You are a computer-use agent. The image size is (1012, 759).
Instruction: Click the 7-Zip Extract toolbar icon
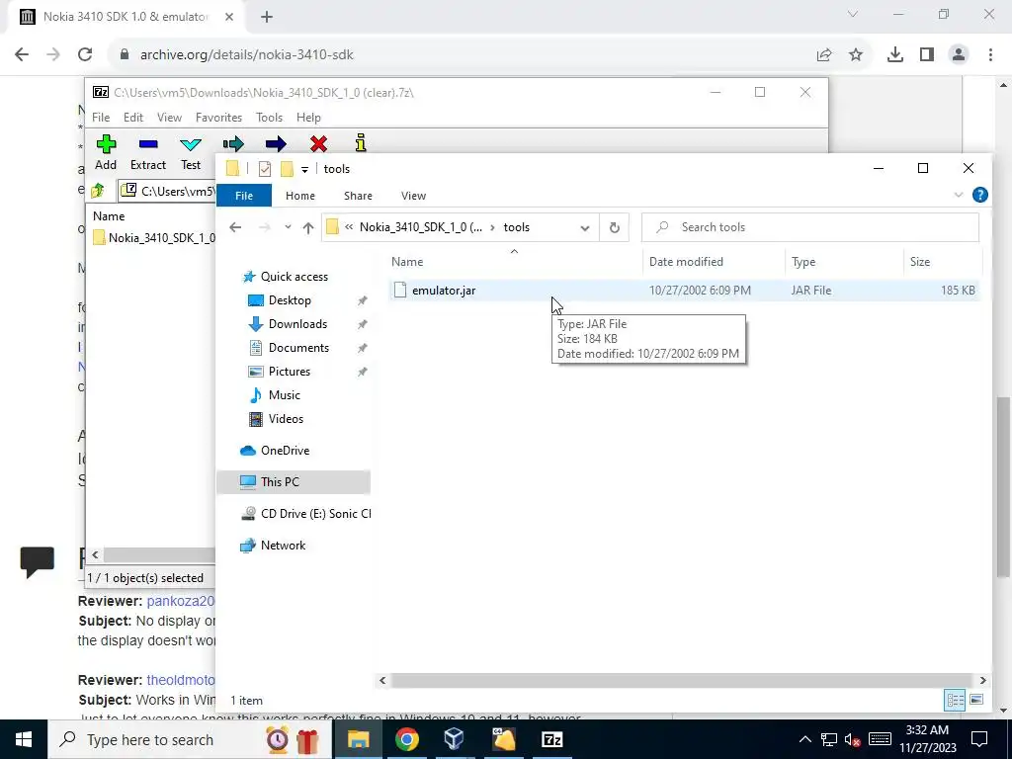tap(148, 144)
